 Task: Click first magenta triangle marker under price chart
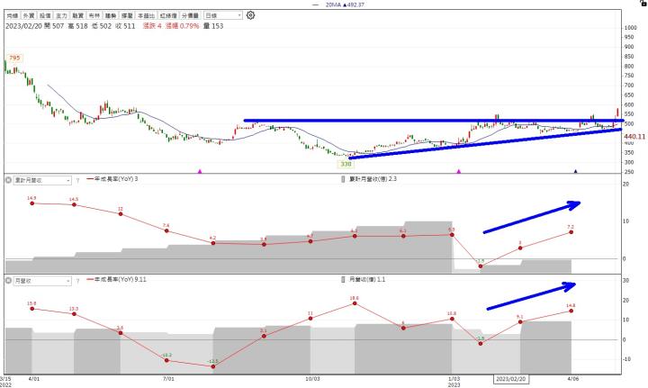[200, 170]
